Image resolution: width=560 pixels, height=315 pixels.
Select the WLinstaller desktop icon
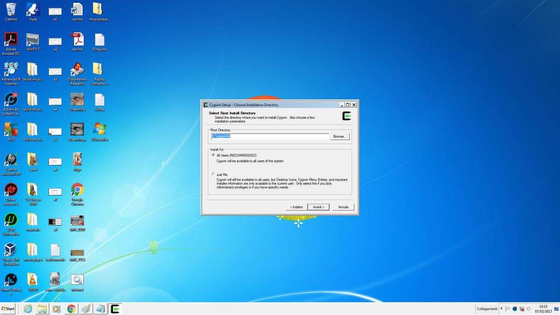pos(99,132)
